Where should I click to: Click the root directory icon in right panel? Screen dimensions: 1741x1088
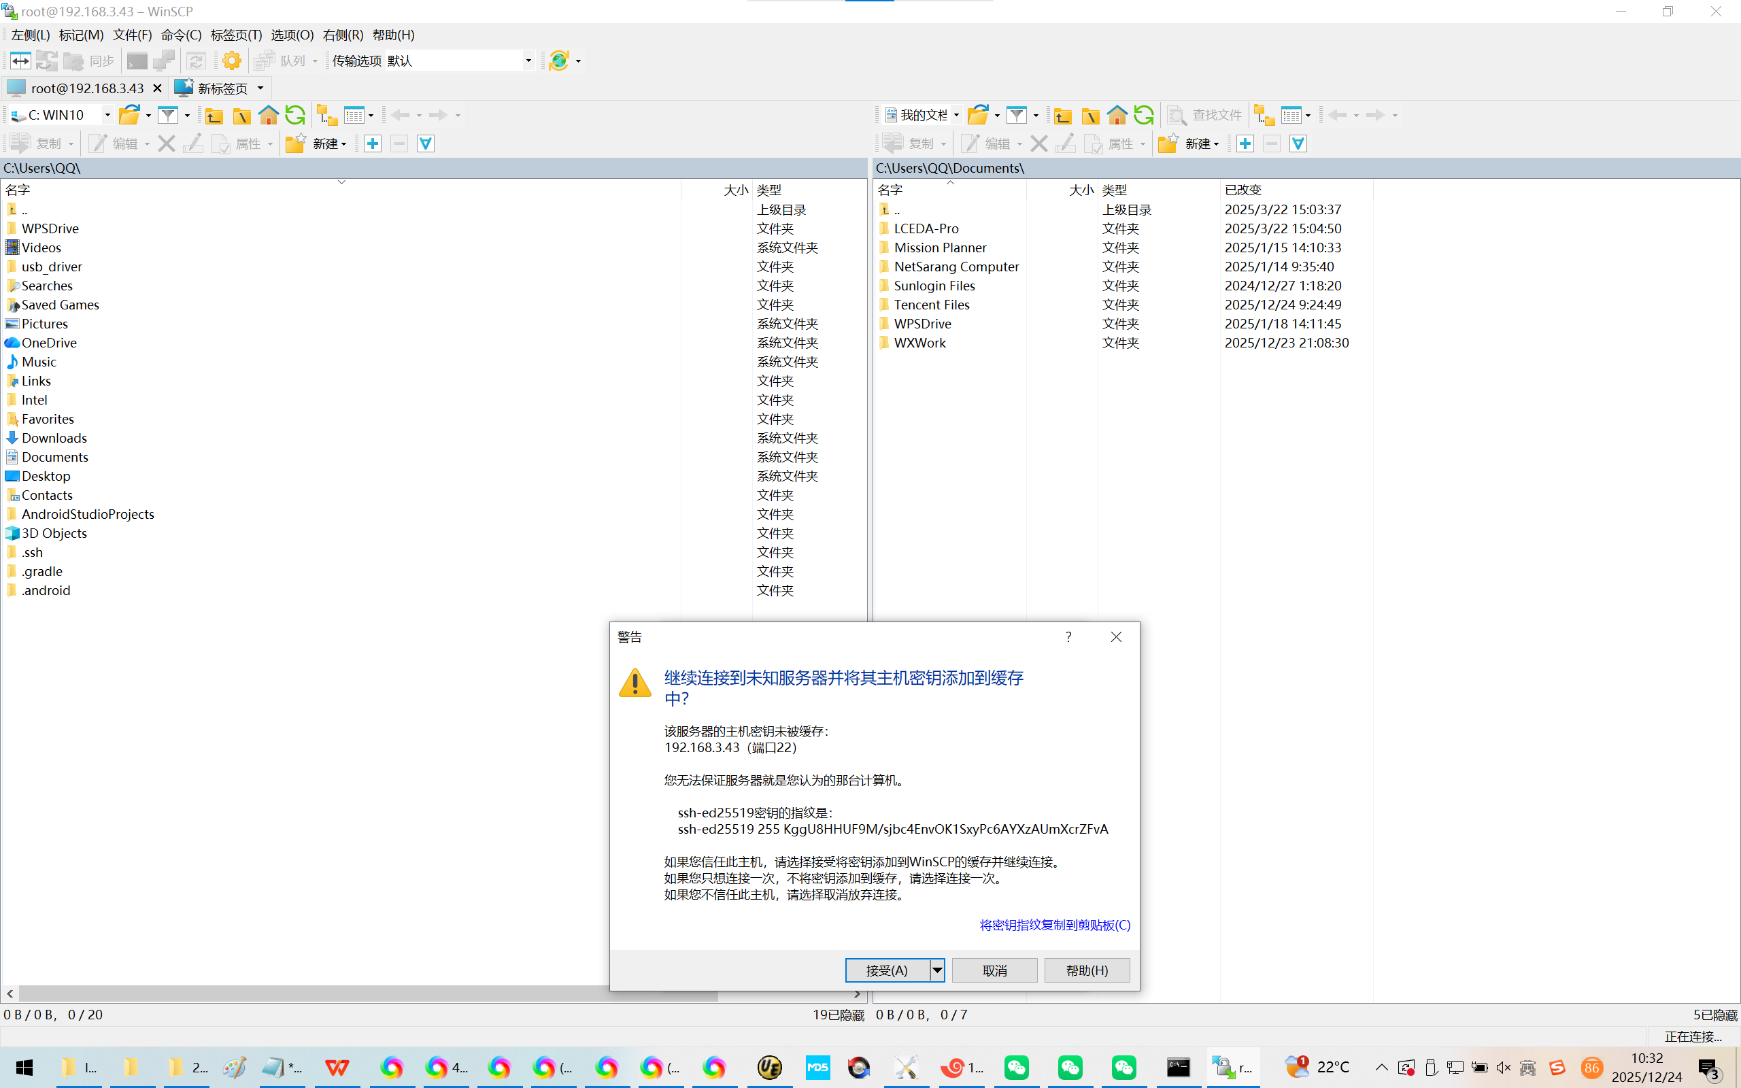click(1090, 115)
